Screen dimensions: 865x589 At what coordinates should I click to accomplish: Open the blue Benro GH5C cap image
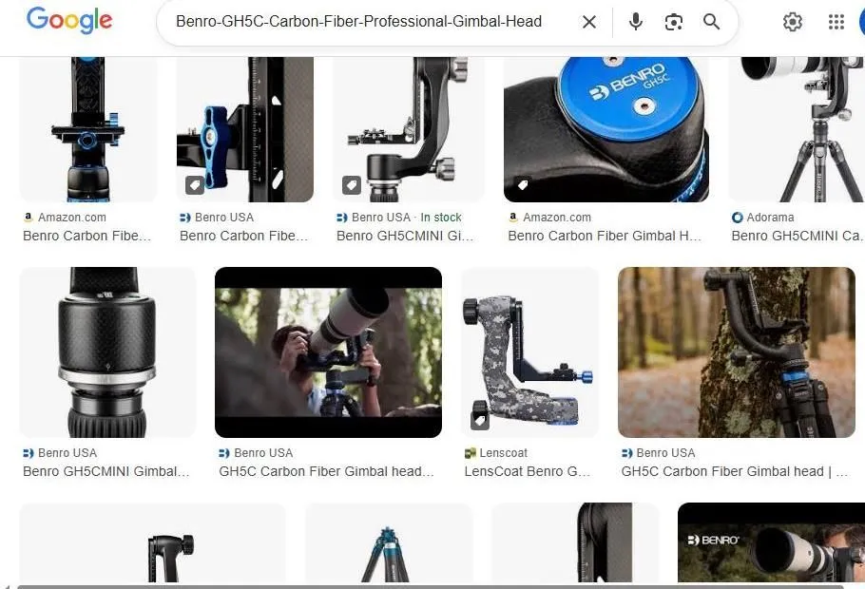point(606,129)
